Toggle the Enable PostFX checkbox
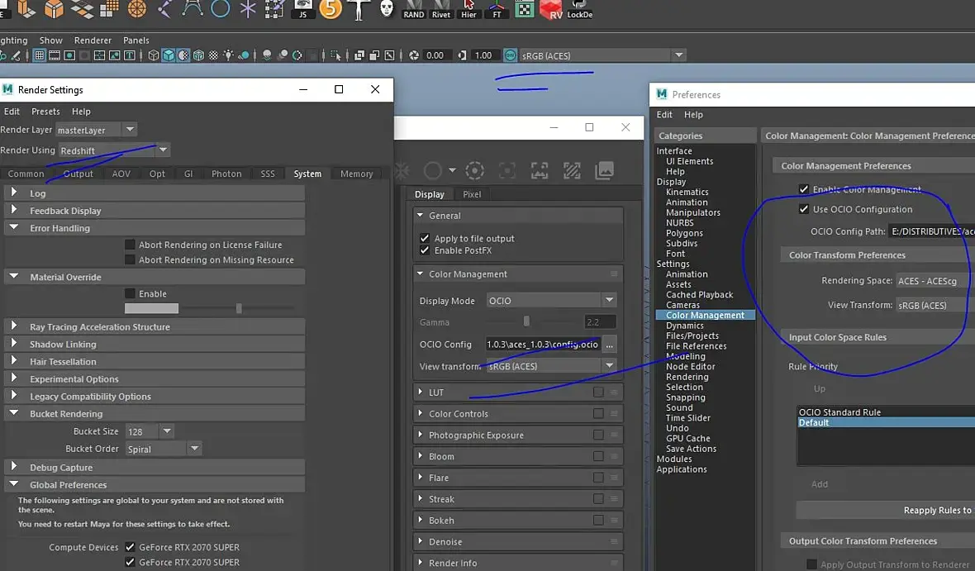The image size is (975, 571). pyautogui.click(x=425, y=250)
